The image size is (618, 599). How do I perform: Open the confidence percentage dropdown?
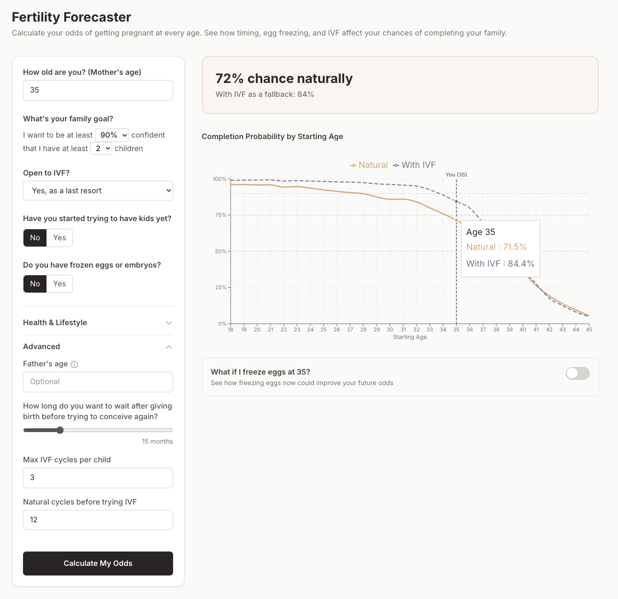[112, 135]
